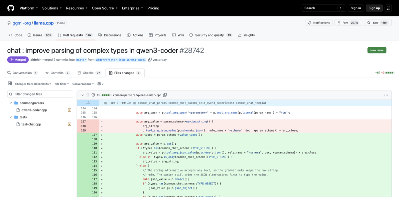Open the GitHub homepage logo
Image resolution: width=399 pixels, height=197 pixels.
[x=11, y=8]
